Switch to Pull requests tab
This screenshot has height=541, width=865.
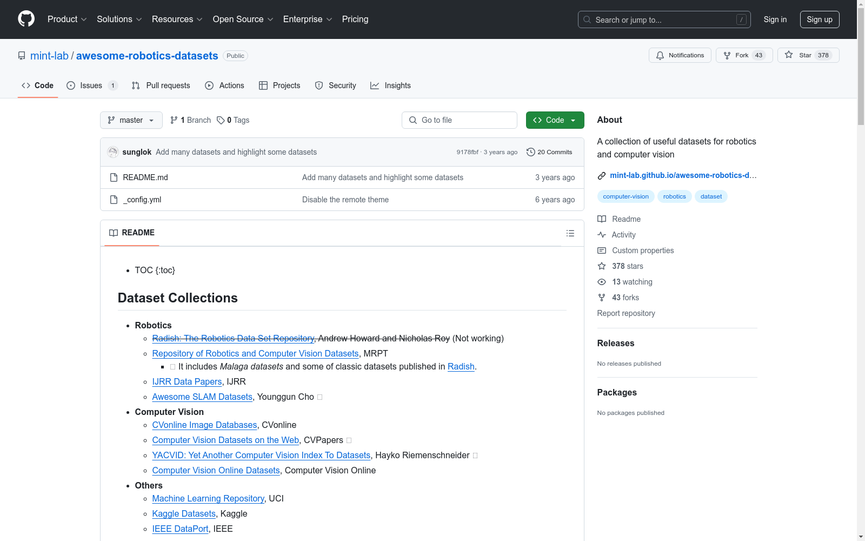pos(161,85)
